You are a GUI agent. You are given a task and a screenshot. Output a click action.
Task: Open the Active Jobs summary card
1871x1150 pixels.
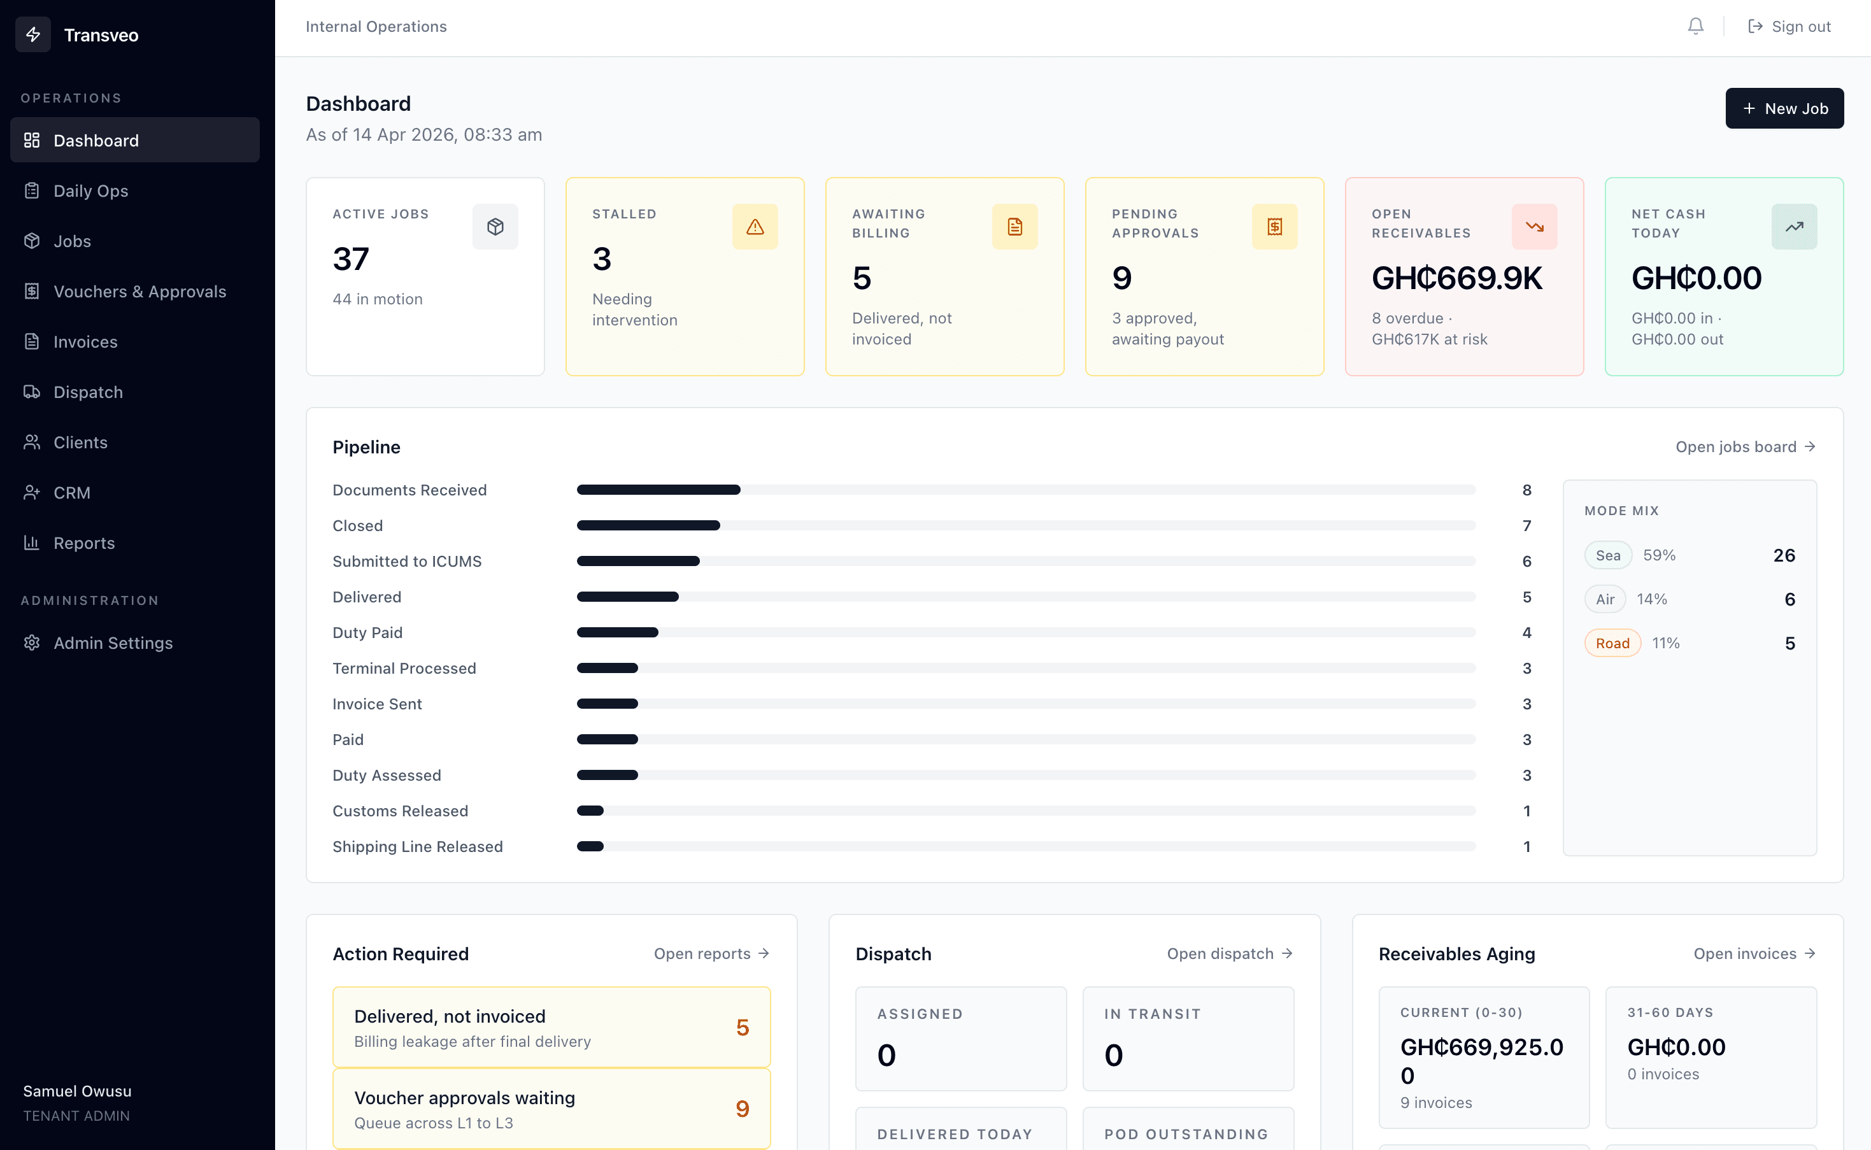click(425, 276)
